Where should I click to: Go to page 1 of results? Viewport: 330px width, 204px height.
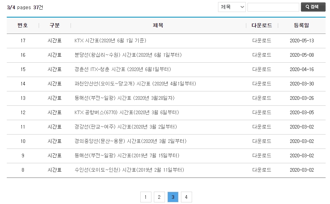(145, 197)
